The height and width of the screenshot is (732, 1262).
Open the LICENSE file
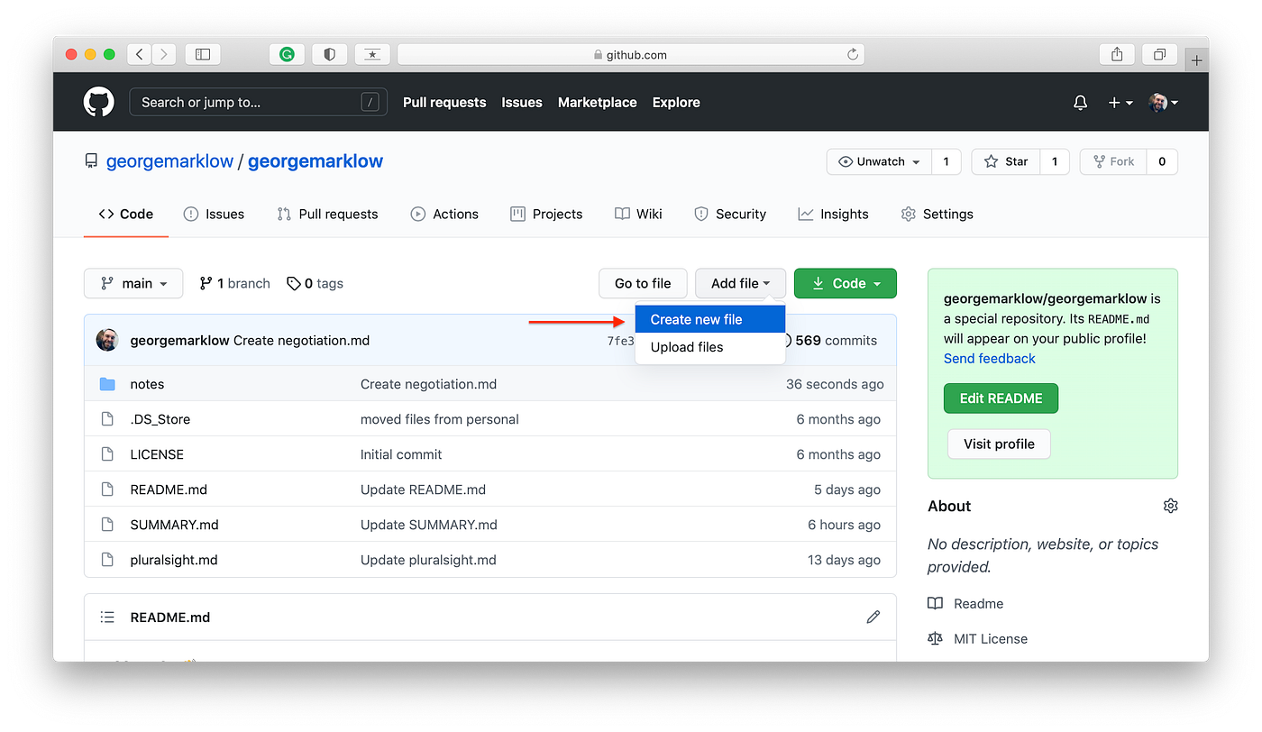tap(157, 454)
